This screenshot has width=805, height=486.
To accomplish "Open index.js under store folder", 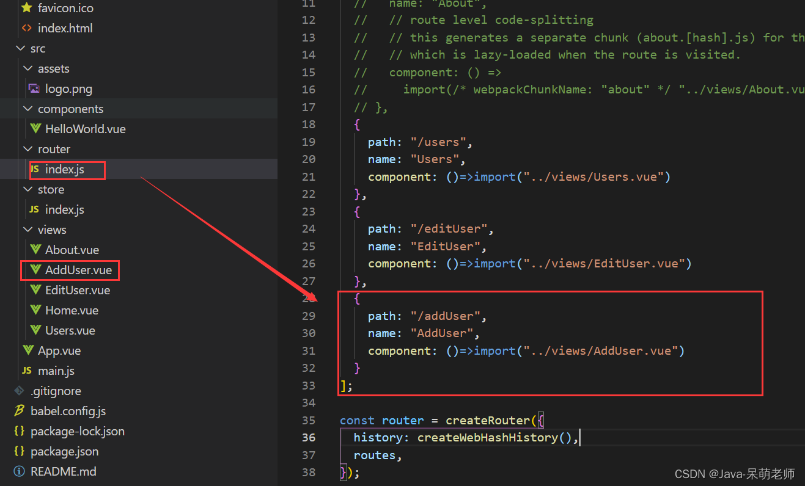I will (65, 209).
